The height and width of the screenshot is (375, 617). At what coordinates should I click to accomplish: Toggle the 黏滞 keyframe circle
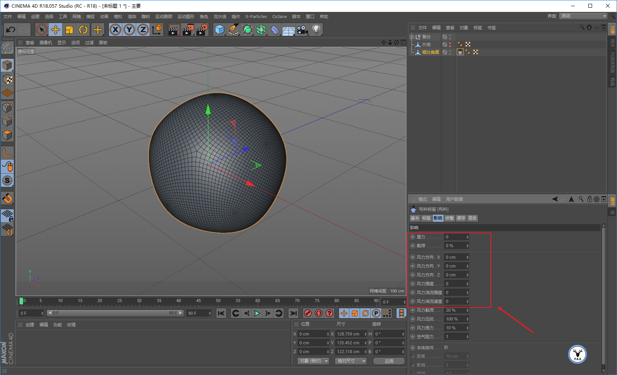[413, 246]
